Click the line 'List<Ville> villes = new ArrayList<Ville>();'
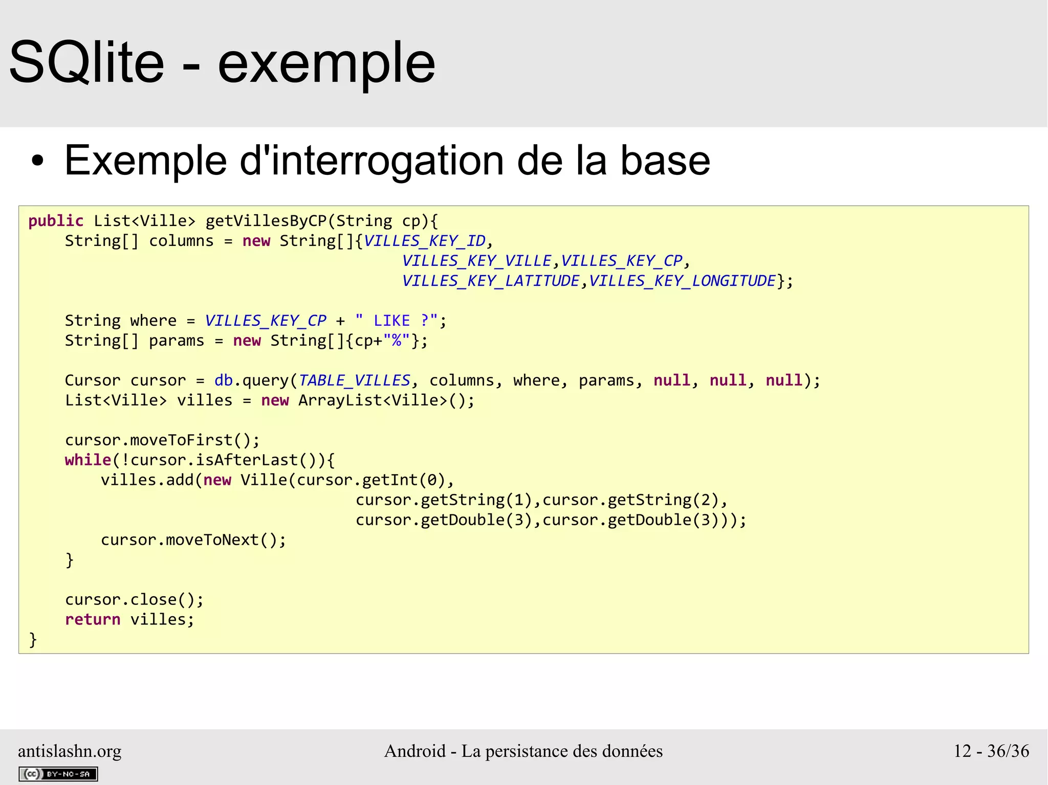The height and width of the screenshot is (785, 1048). click(270, 400)
